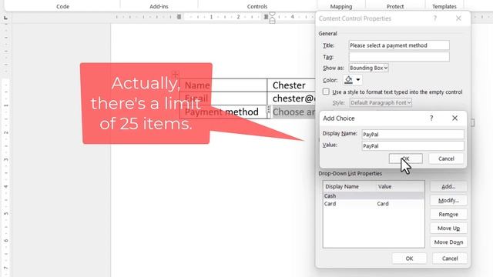Cancel the Content Control Properties dialog

pos(450,259)
